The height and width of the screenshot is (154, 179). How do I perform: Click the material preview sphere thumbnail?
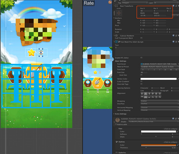(117, 120)
